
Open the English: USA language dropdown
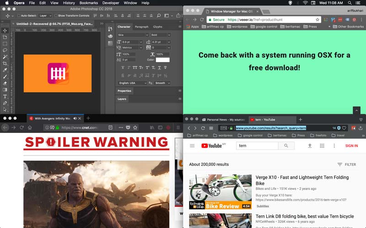pyautogui.click(x=132, y=83)
